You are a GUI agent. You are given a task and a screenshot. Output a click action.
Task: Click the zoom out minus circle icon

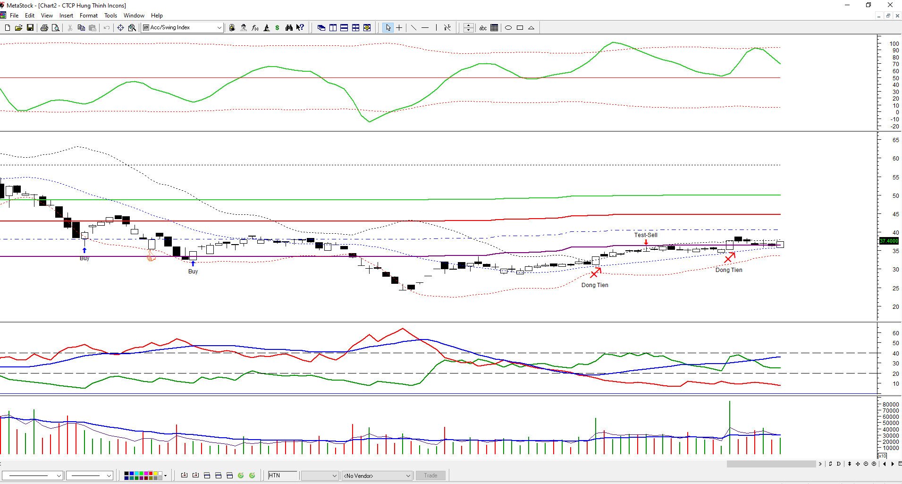[866, 464]
